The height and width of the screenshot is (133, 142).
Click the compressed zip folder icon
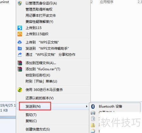93,125
